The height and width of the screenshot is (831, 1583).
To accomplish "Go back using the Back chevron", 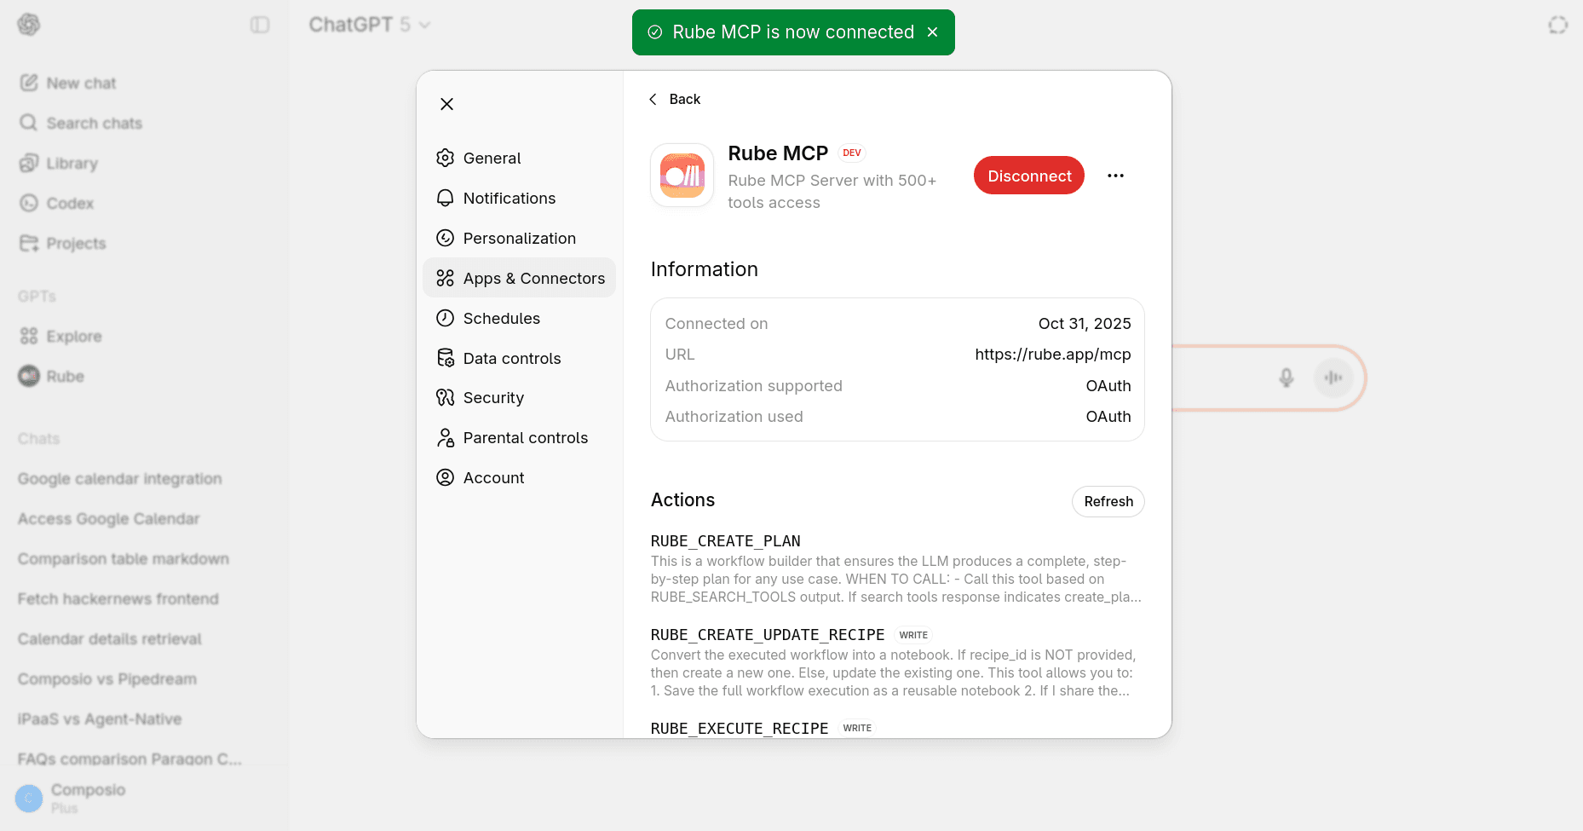I will click(653, 99).
